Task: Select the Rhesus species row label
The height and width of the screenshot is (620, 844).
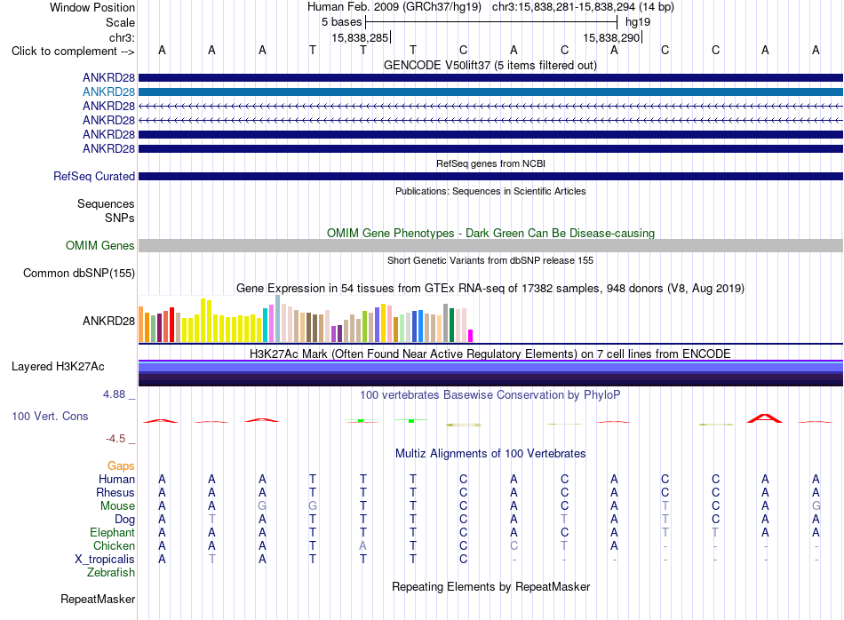Action: tap(115, 492)
